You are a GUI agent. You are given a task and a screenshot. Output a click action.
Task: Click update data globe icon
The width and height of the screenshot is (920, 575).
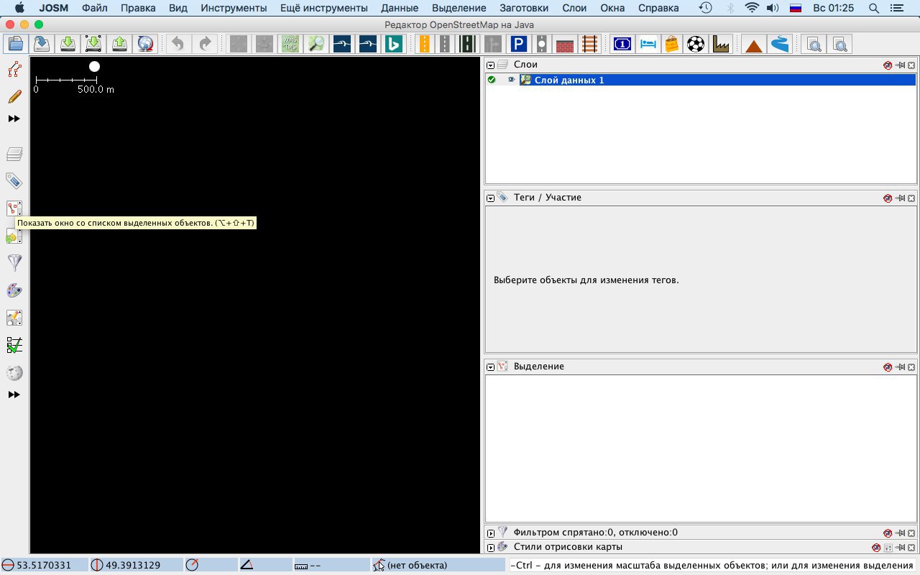coord(146,44)
